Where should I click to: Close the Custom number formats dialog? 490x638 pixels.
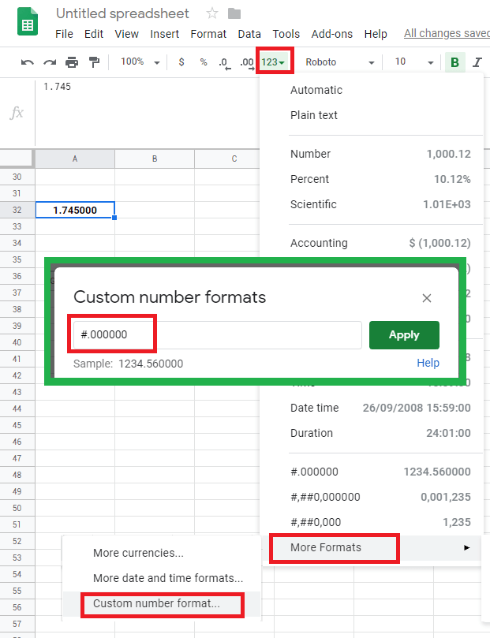[427, 298]
